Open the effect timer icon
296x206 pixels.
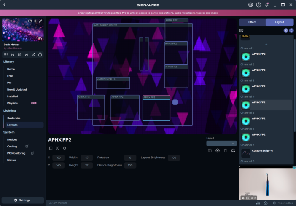tap(40, 55)
